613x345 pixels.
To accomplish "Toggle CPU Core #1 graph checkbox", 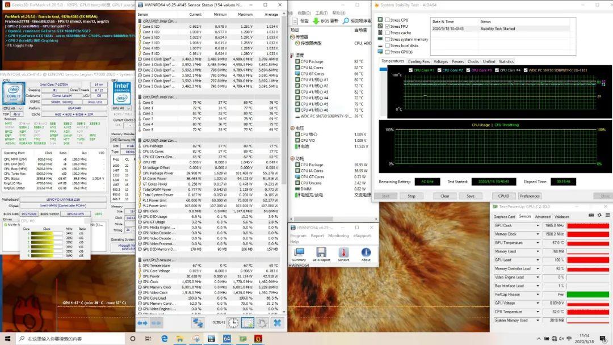I will pos(410,70).
